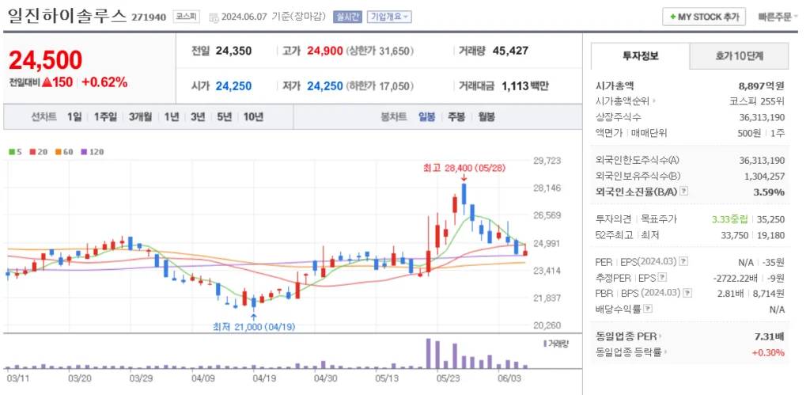The height and width of the screenshot is (395, 810).
Task: Select the 3개월 line chart period
Action: [141, 117]
